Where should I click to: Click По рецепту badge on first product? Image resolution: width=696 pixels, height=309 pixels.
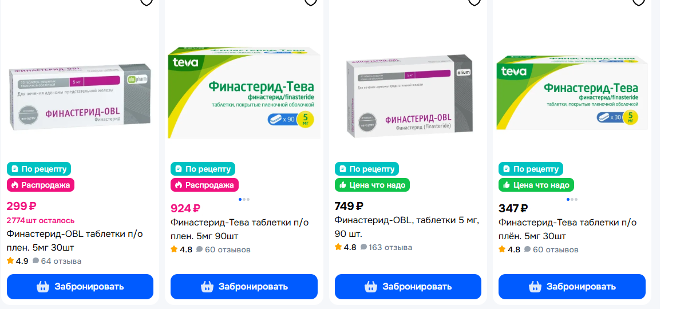[x=39, y=169]
